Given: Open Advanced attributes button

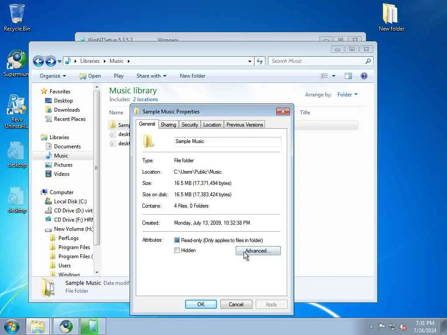Looking at the screenshot, I should (x=258, y=251).
